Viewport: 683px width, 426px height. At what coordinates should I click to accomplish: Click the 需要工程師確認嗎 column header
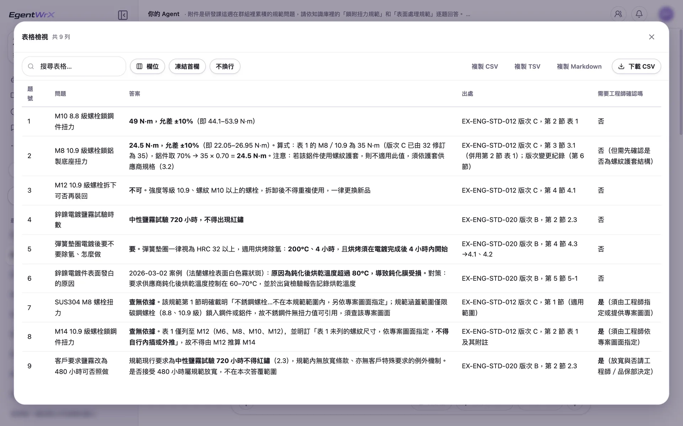[620, 94]
